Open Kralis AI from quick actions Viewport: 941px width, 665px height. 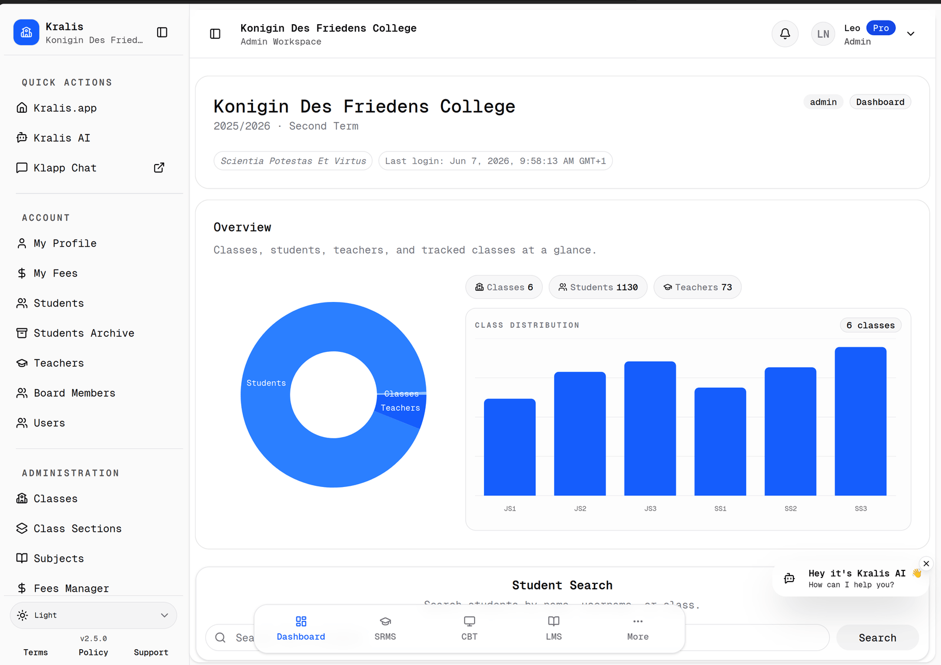(62, 138)
